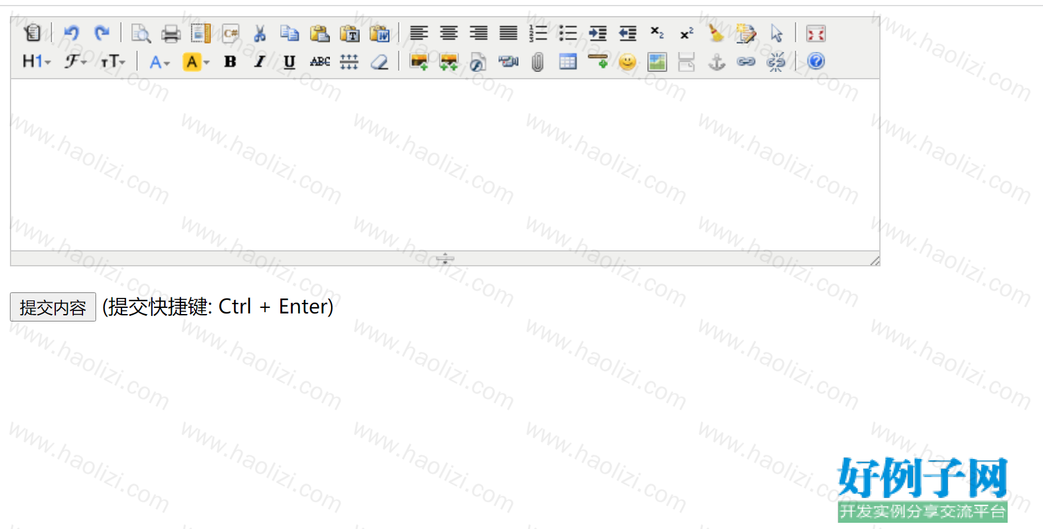Viewport: 1043px width, 529px height.
Task: Open the font size dropdown
Action: click(113, 61)
